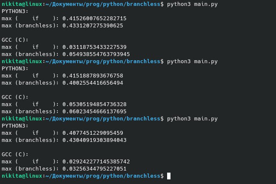Click the blinking cursor block at the last prompt
The height and width of the screenshot is (184, 276).
click(x=169, y=176)
